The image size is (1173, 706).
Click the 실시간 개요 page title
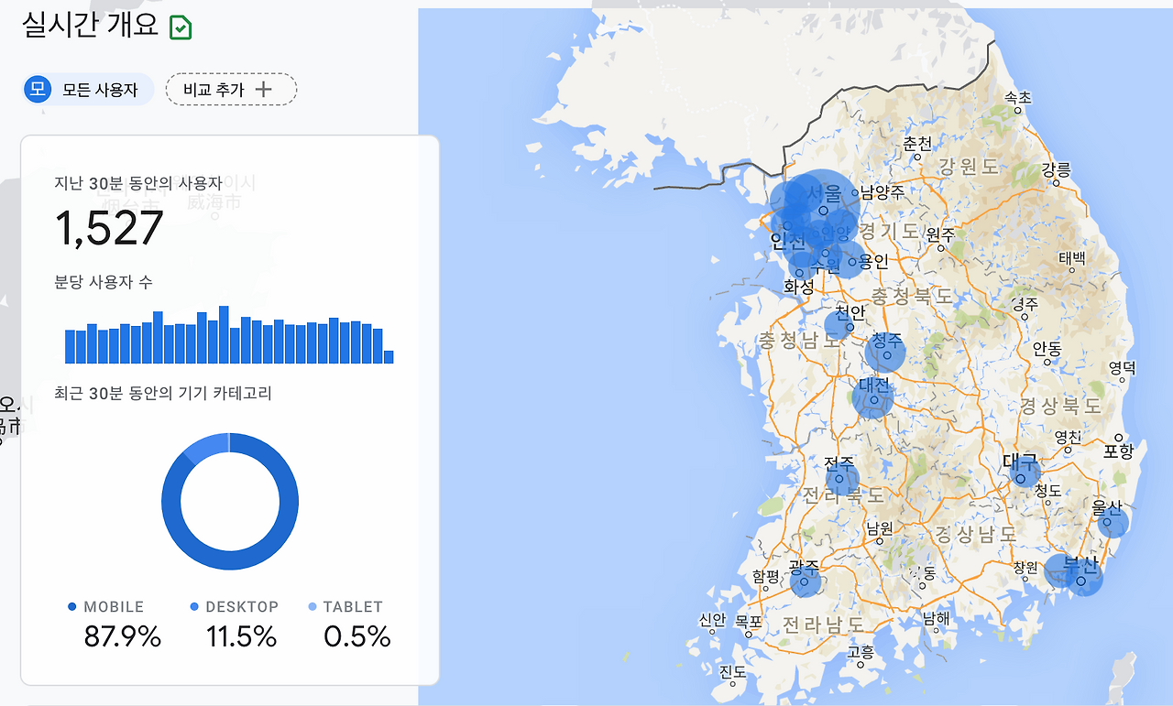coord(90,26)
